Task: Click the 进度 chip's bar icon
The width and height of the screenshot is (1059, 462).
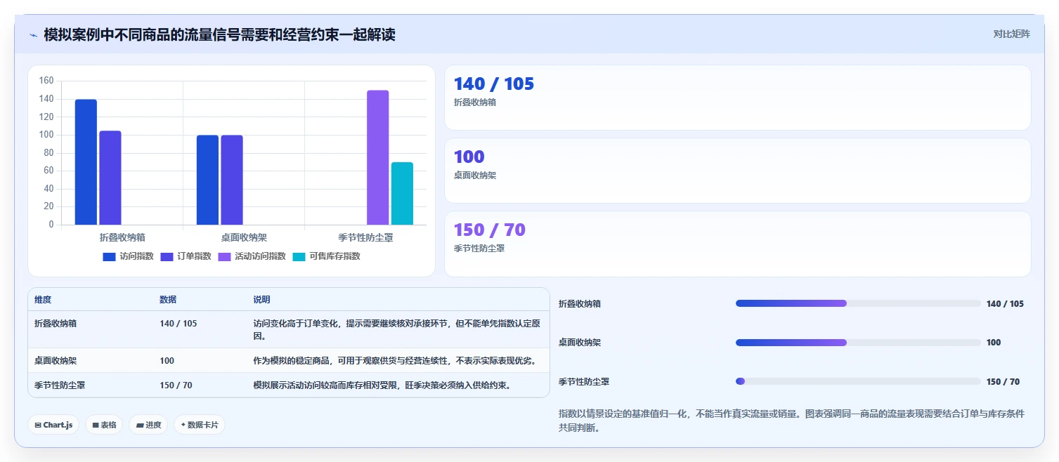Action: 140,425
